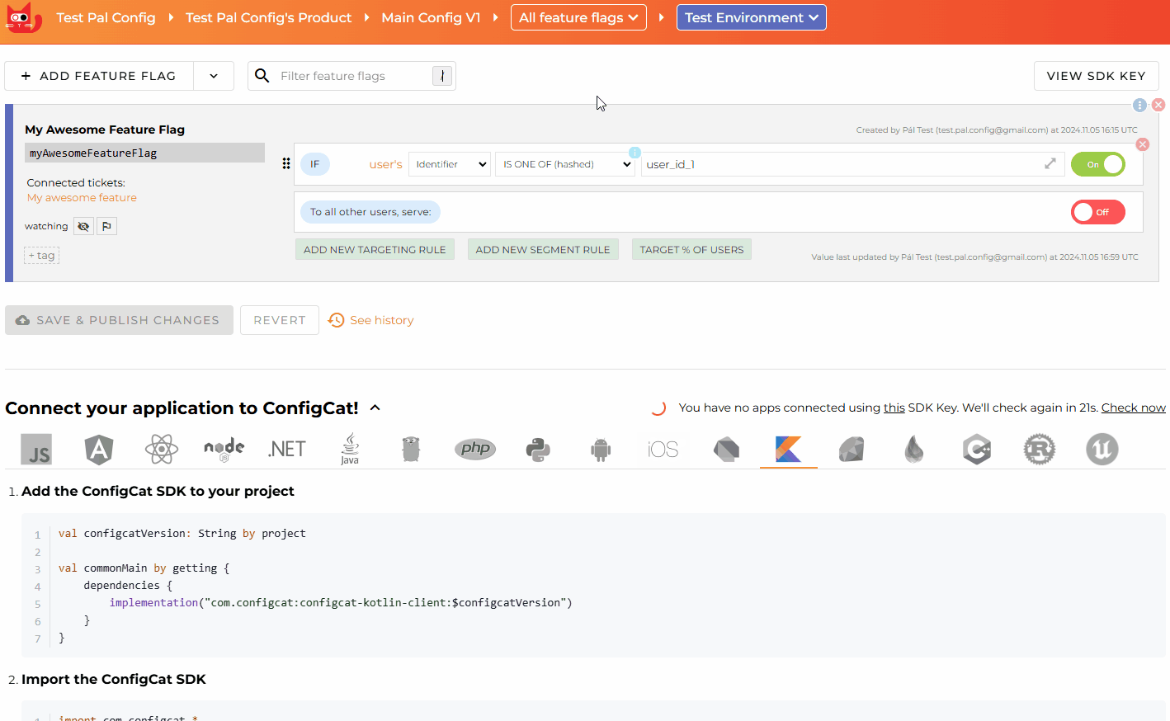Select the Unreal Engine SDK icon

click(1102, 449)
